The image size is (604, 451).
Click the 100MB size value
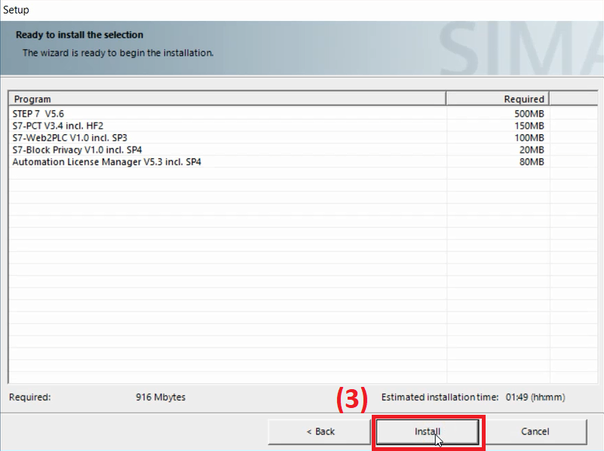click(529, 137)
